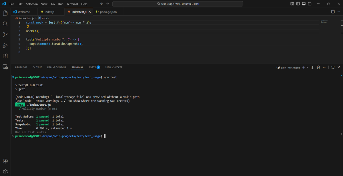Open the Manage gear icon
This screenshot has height=176, width=343.
click(5, 172)
